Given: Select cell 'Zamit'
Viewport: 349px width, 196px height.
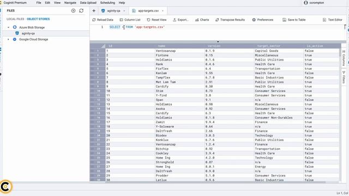Looking at the screenshot, I should (180, 122).
